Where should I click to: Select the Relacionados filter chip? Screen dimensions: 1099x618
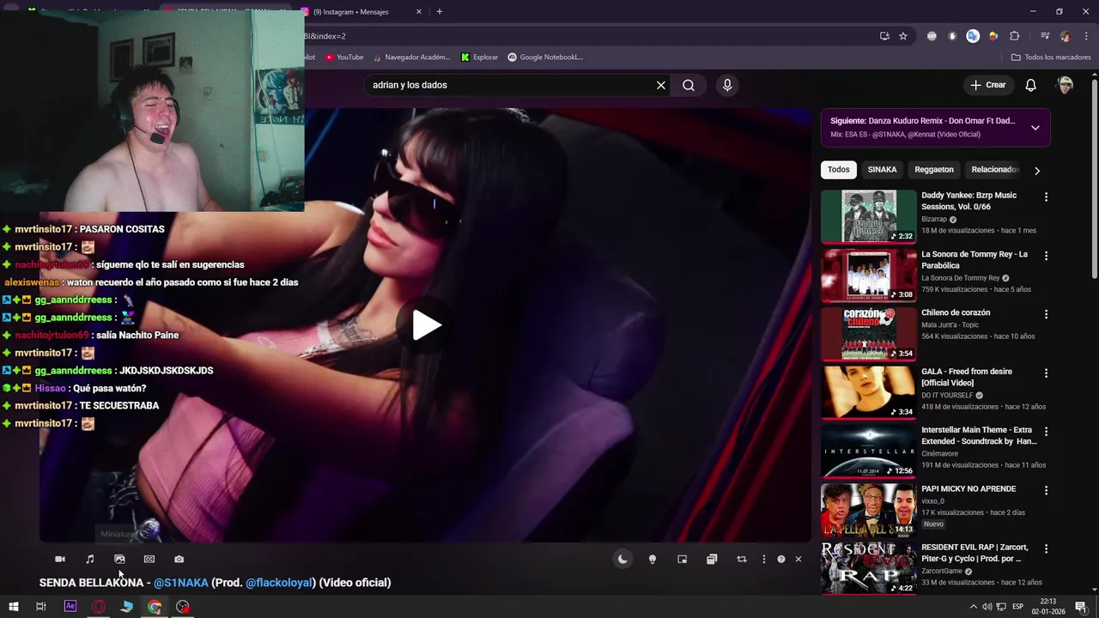coord(994,170)
